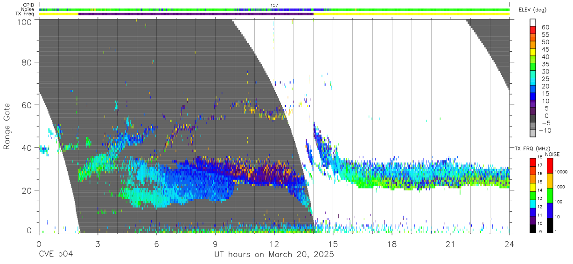Select the blue 15–20 degree elevation swatch

[x=532, y=90]
